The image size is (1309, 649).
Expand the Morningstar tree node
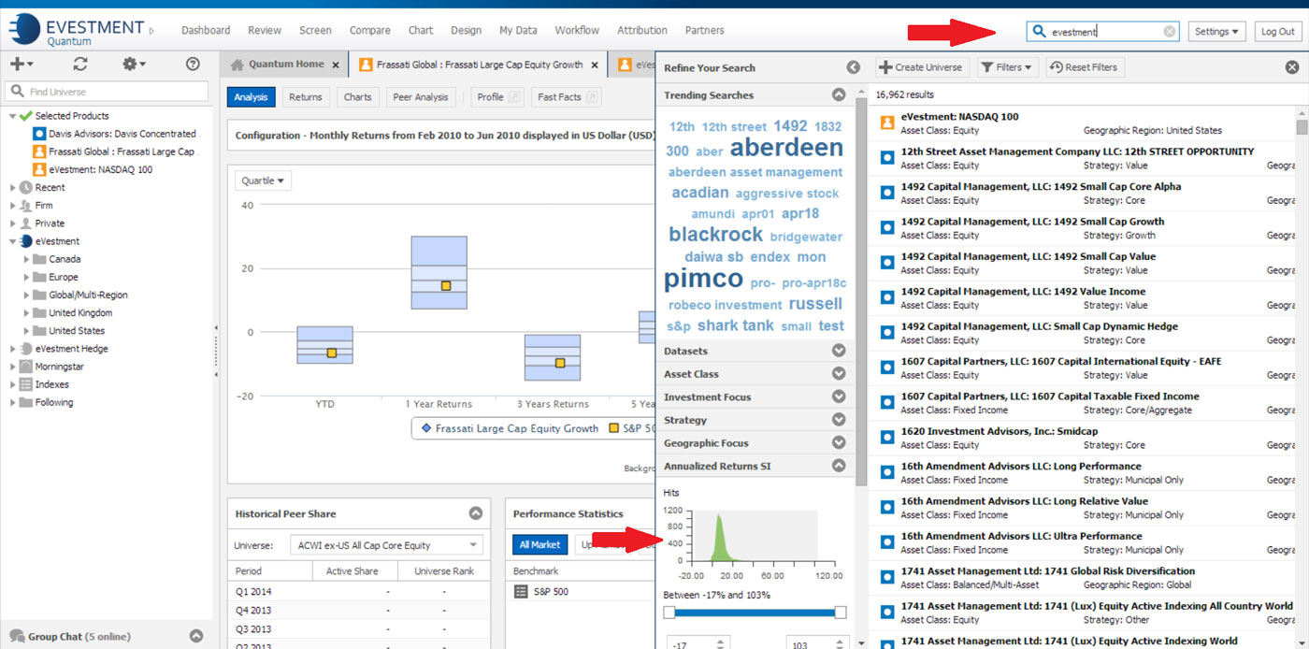click(13, 367)
